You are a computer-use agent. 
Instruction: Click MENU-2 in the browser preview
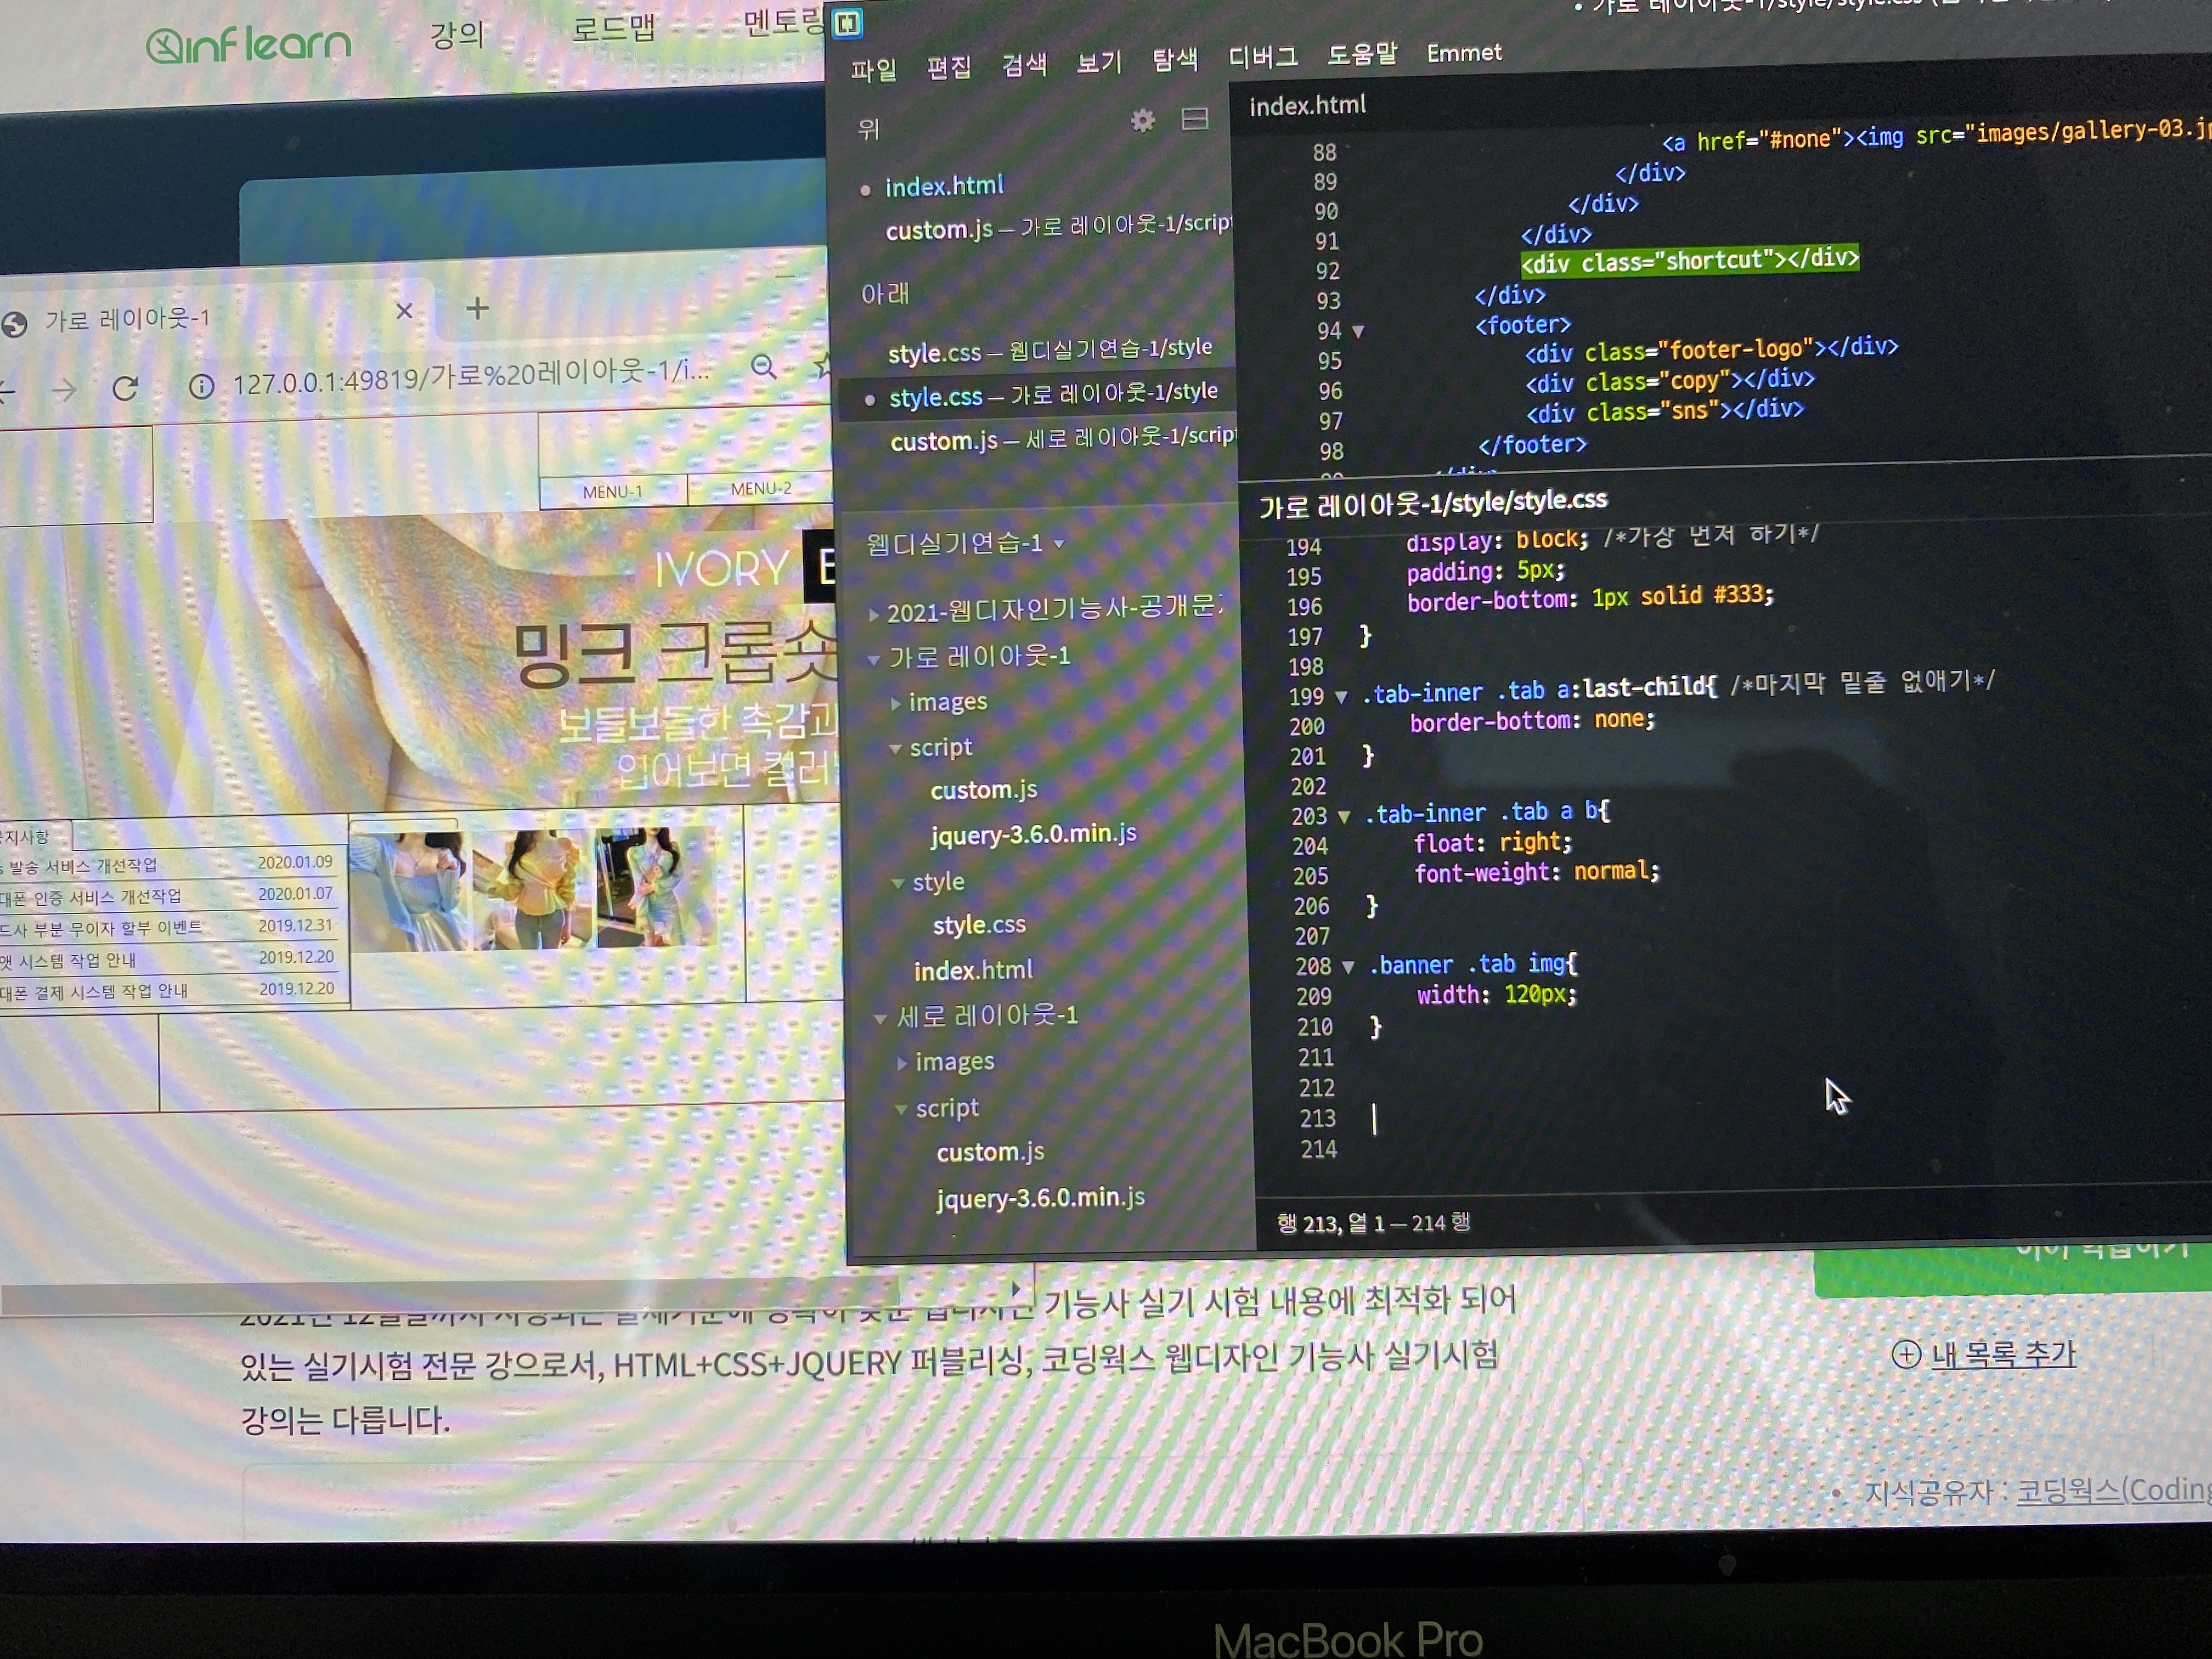click(761, 488)
